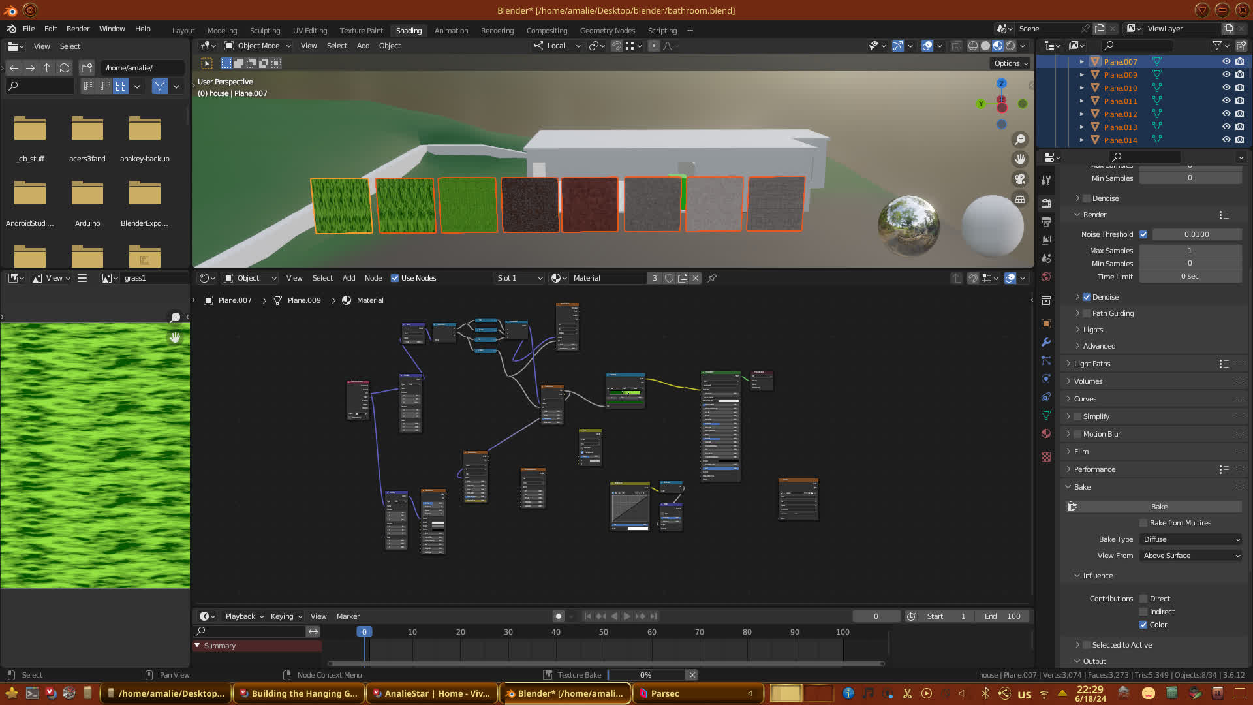This screenshot has height=705, width=1253.
Task: Open the Bake Type dropdown
Action: (x=1191, y=539)
